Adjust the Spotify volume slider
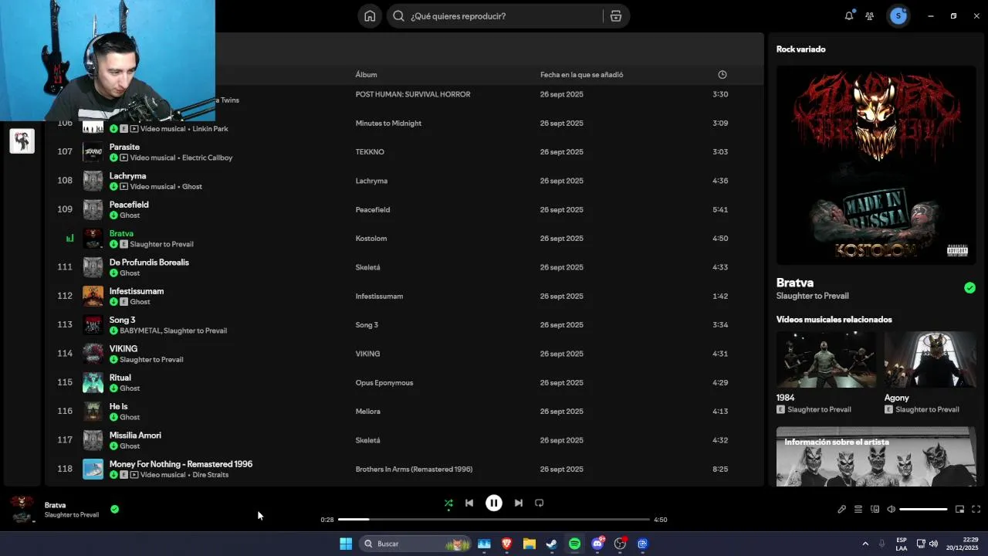The width and height of the screenshot is (988, 556). point(923,509)
